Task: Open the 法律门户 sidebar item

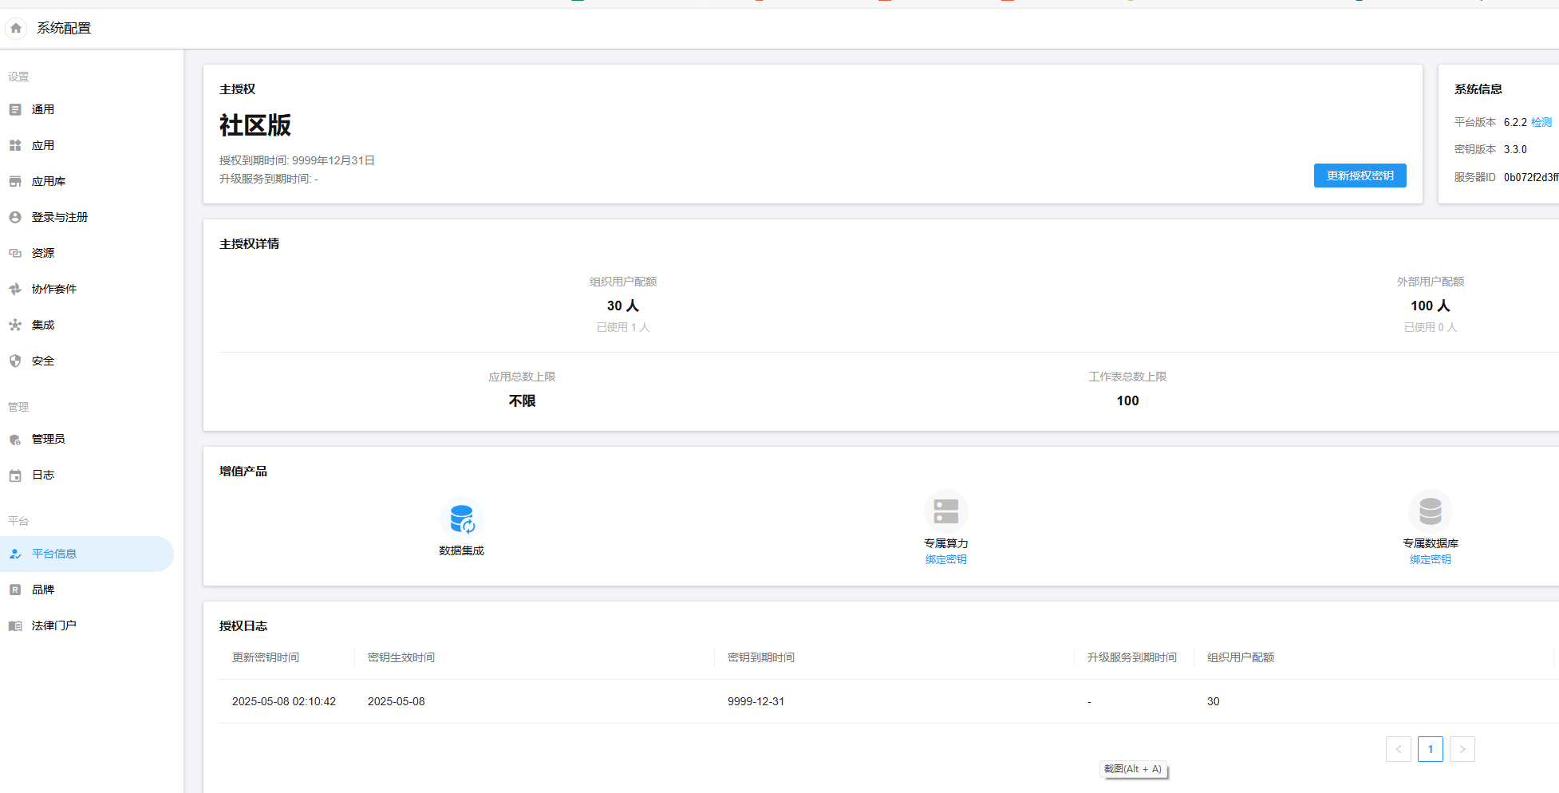Action: (53, 625)
